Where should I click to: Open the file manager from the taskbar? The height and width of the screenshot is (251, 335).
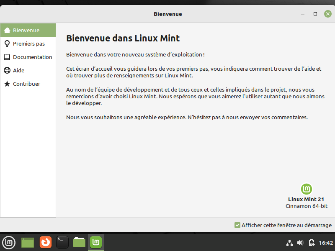point(79,242)
